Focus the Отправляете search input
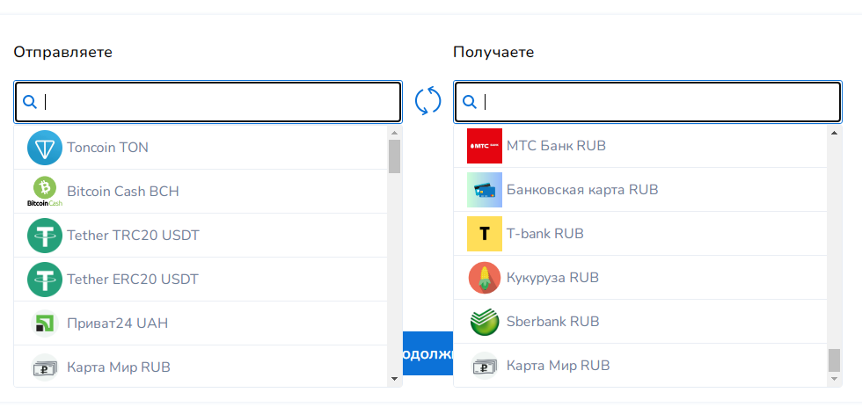The image size is (862, 407). (x=208, y=102)
